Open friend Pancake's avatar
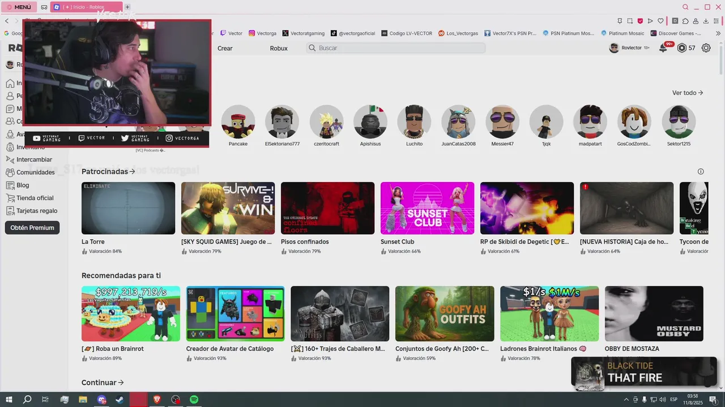725x407 pixels. [x=238, y=122]
